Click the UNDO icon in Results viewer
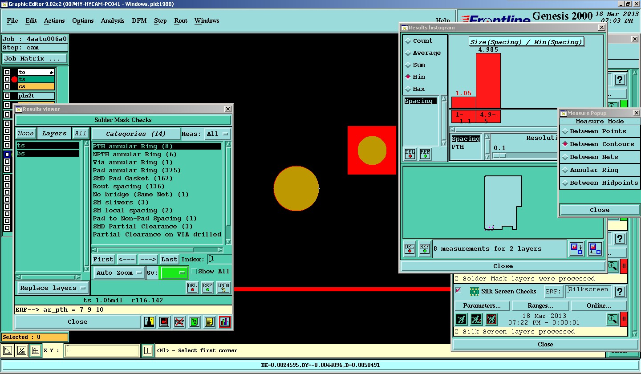This screenshot has width=641, height=374. tap(223, 288)
